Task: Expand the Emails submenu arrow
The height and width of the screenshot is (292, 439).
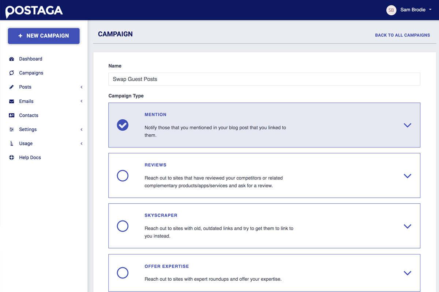Action: click(x=82, y=101)
